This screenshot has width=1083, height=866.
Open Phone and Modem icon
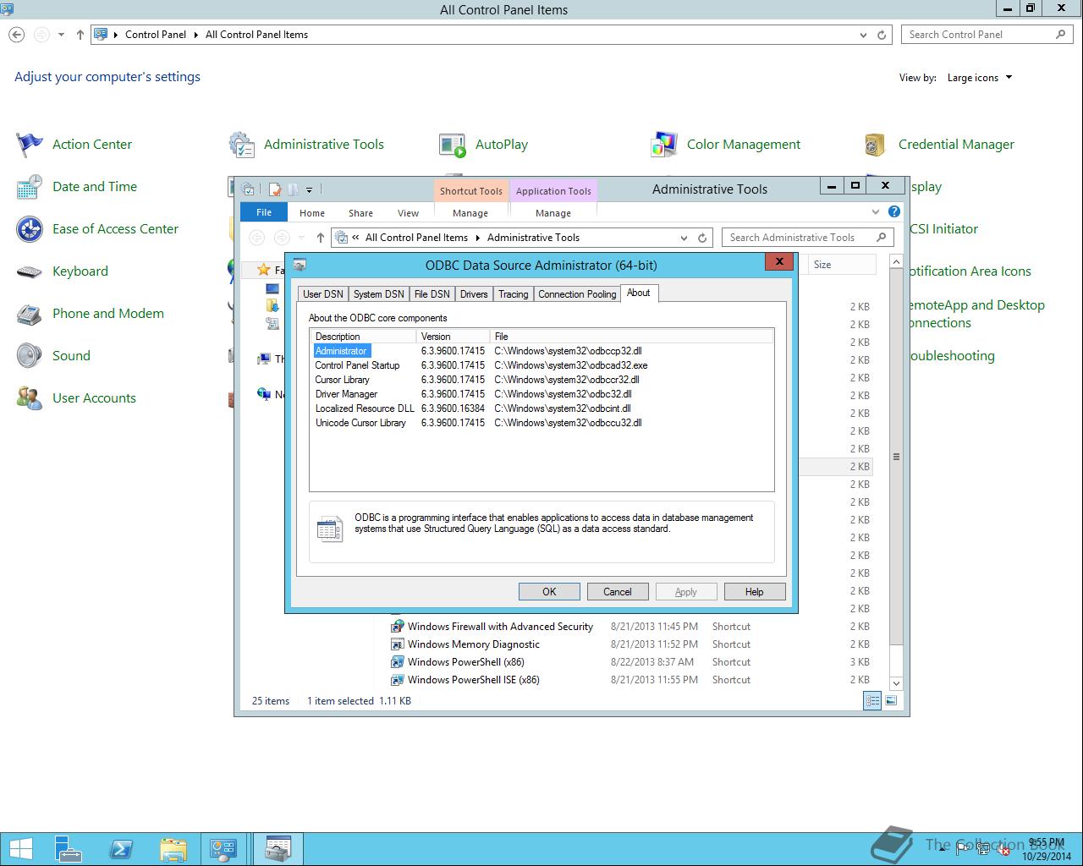click(30, 314)
